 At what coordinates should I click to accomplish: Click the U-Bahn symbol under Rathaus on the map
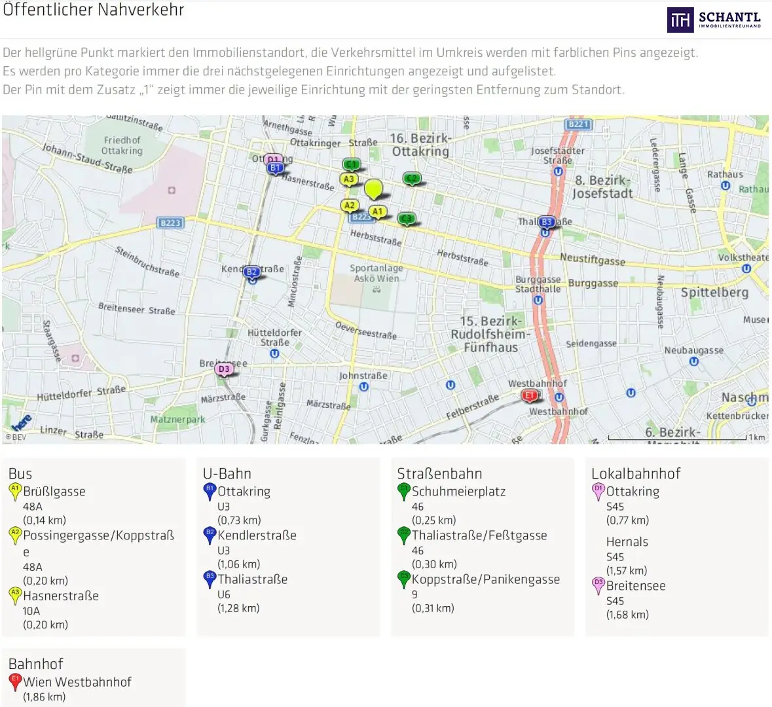coord(726,186)
